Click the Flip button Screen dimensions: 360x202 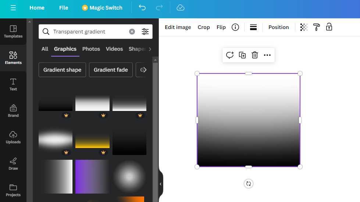point(221,27)
